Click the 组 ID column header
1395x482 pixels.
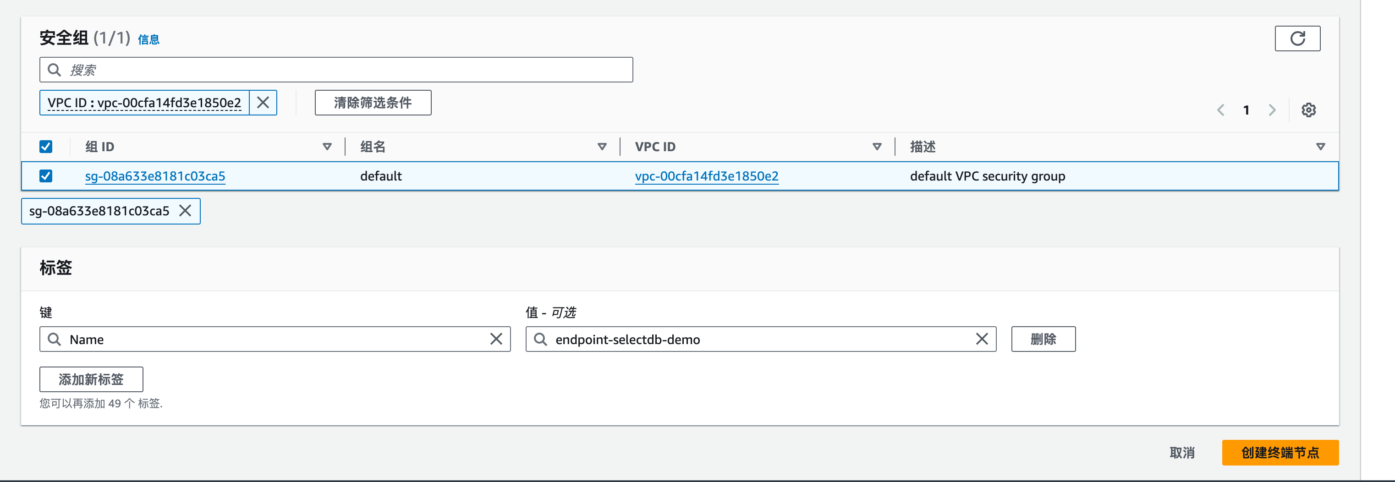(99, 147)
